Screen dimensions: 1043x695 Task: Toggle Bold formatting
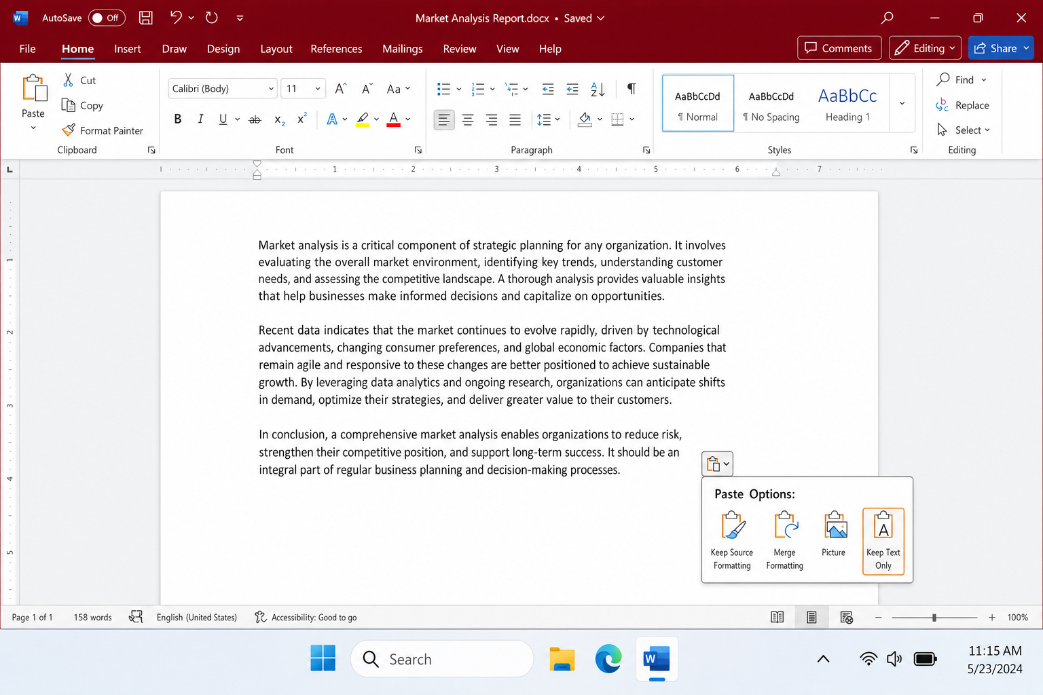point(178,119)
